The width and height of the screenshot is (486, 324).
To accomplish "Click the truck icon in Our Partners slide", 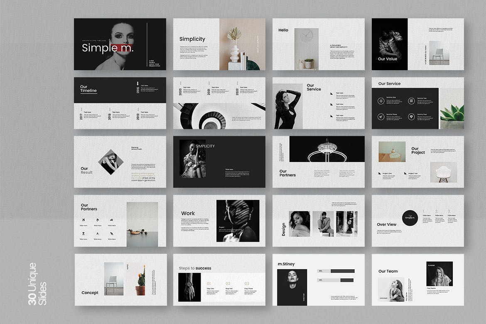I will [x=112, y=220].
